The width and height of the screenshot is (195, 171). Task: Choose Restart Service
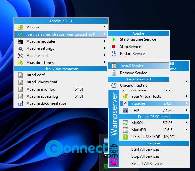click(139, 54)
